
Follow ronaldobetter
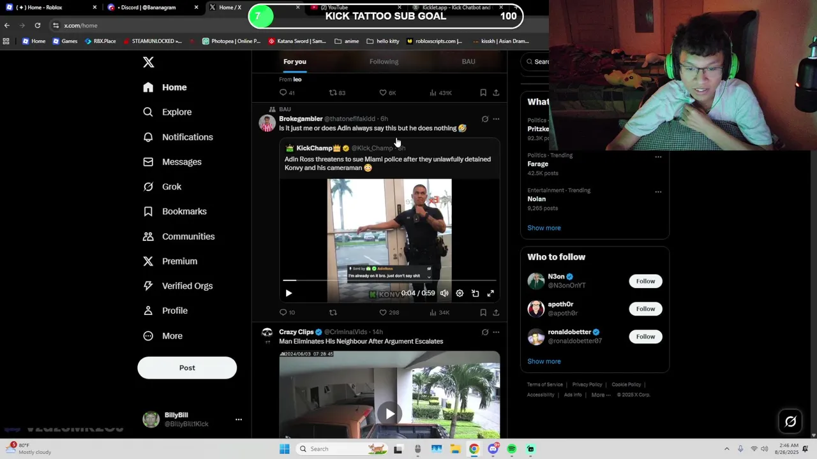645,337
